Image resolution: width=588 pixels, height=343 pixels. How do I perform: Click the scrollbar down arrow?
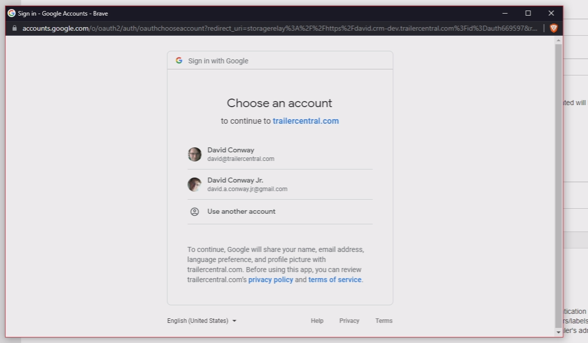coord(558,332)
